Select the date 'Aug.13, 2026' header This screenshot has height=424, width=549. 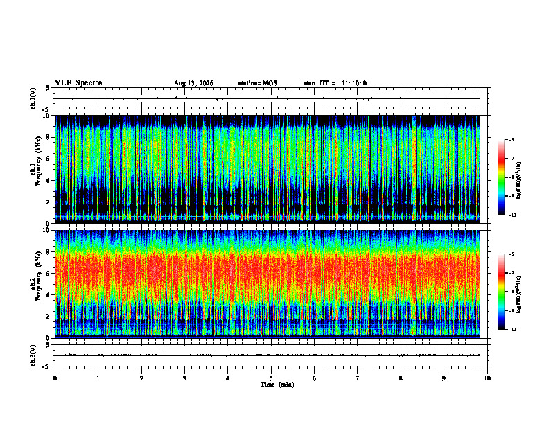[193, 83]
